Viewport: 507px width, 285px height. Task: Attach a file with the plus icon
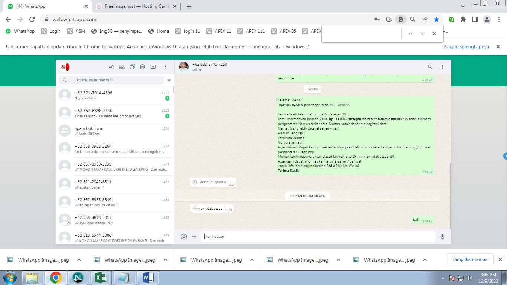(194, 236)
